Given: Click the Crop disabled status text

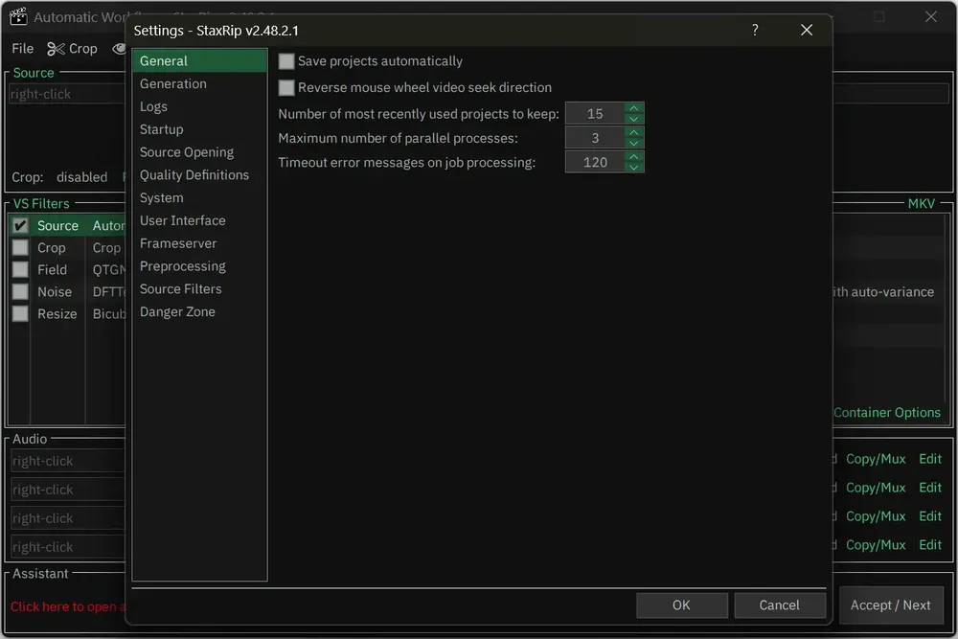Looking at the screenshot, I should pos(59,177).
